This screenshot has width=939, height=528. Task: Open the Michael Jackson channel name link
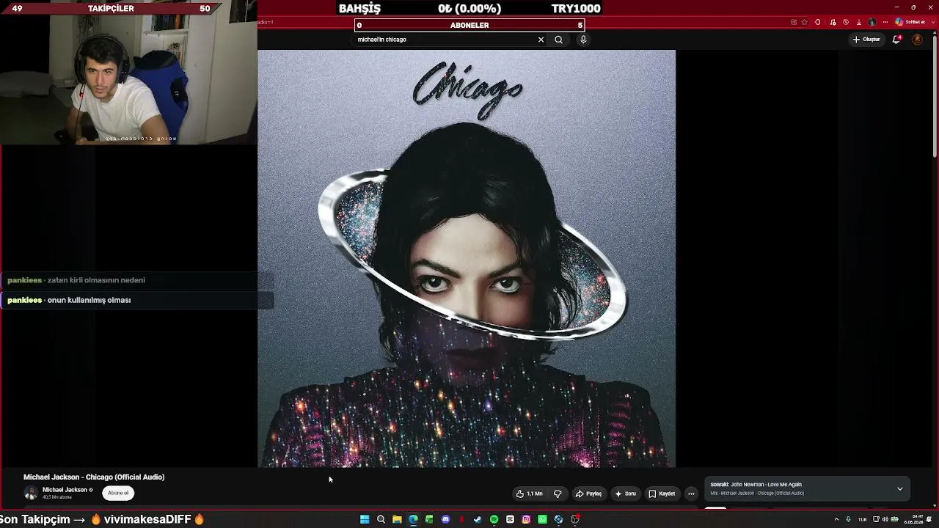coord(65,490)
